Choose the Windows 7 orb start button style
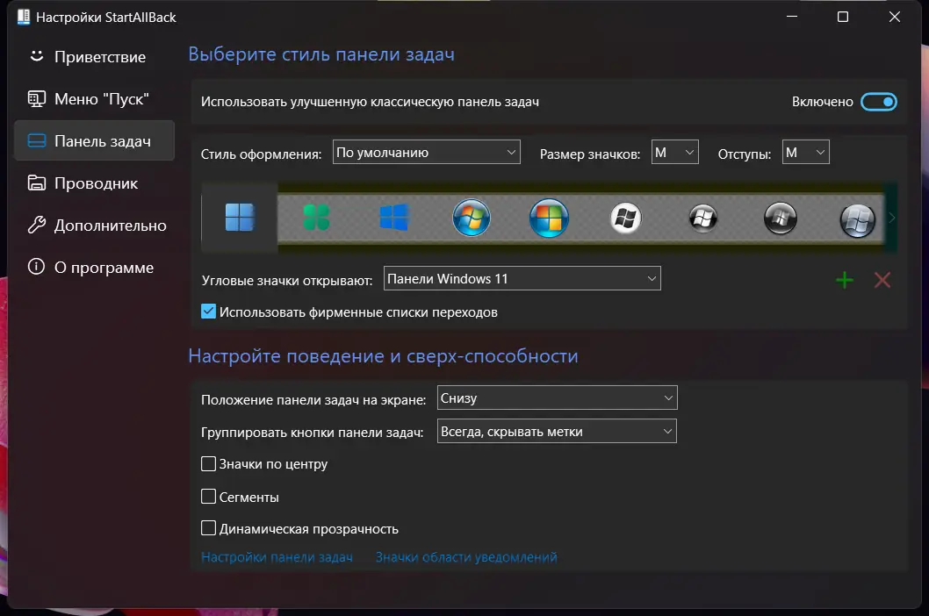 [472, 218]
